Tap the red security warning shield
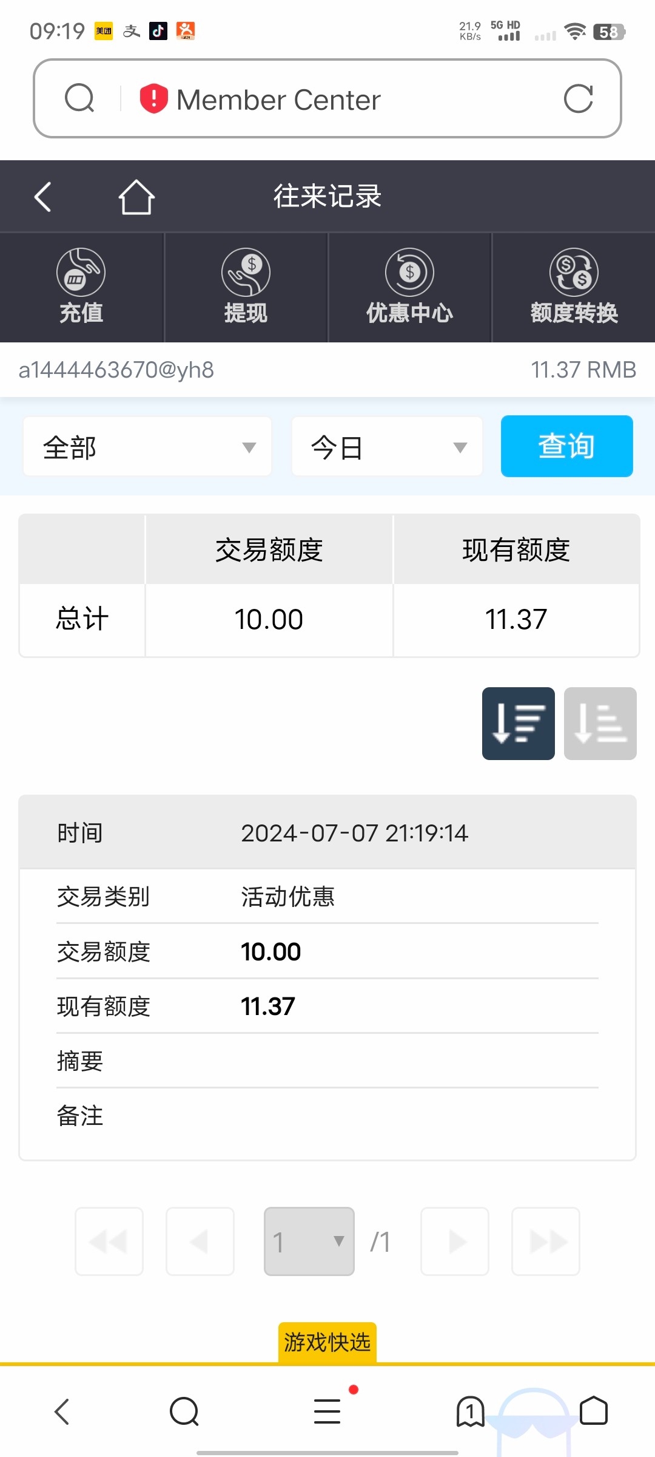This screenshot has height=1457, width=655. 153,98
